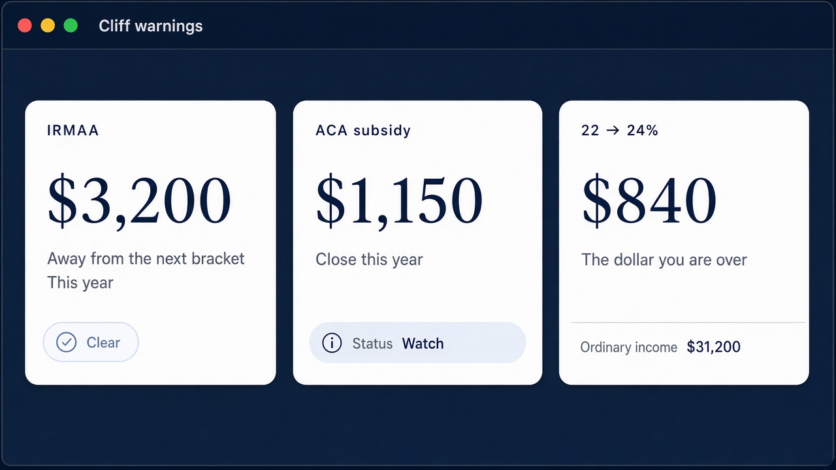This screenshot has width=836, height=470.
Task: Click the $3,200 amount
Action: (139, 200)
